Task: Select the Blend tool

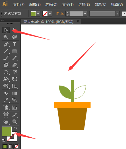Action: tap(15, 100)
